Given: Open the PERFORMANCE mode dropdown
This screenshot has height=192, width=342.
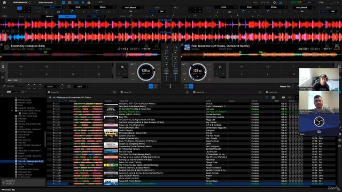Looking at the screenshot, I should pyautogui.click(x=21, y=2).
